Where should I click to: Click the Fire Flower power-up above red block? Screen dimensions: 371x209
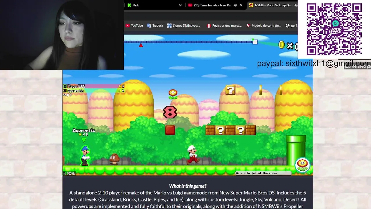tap(173, 94)
